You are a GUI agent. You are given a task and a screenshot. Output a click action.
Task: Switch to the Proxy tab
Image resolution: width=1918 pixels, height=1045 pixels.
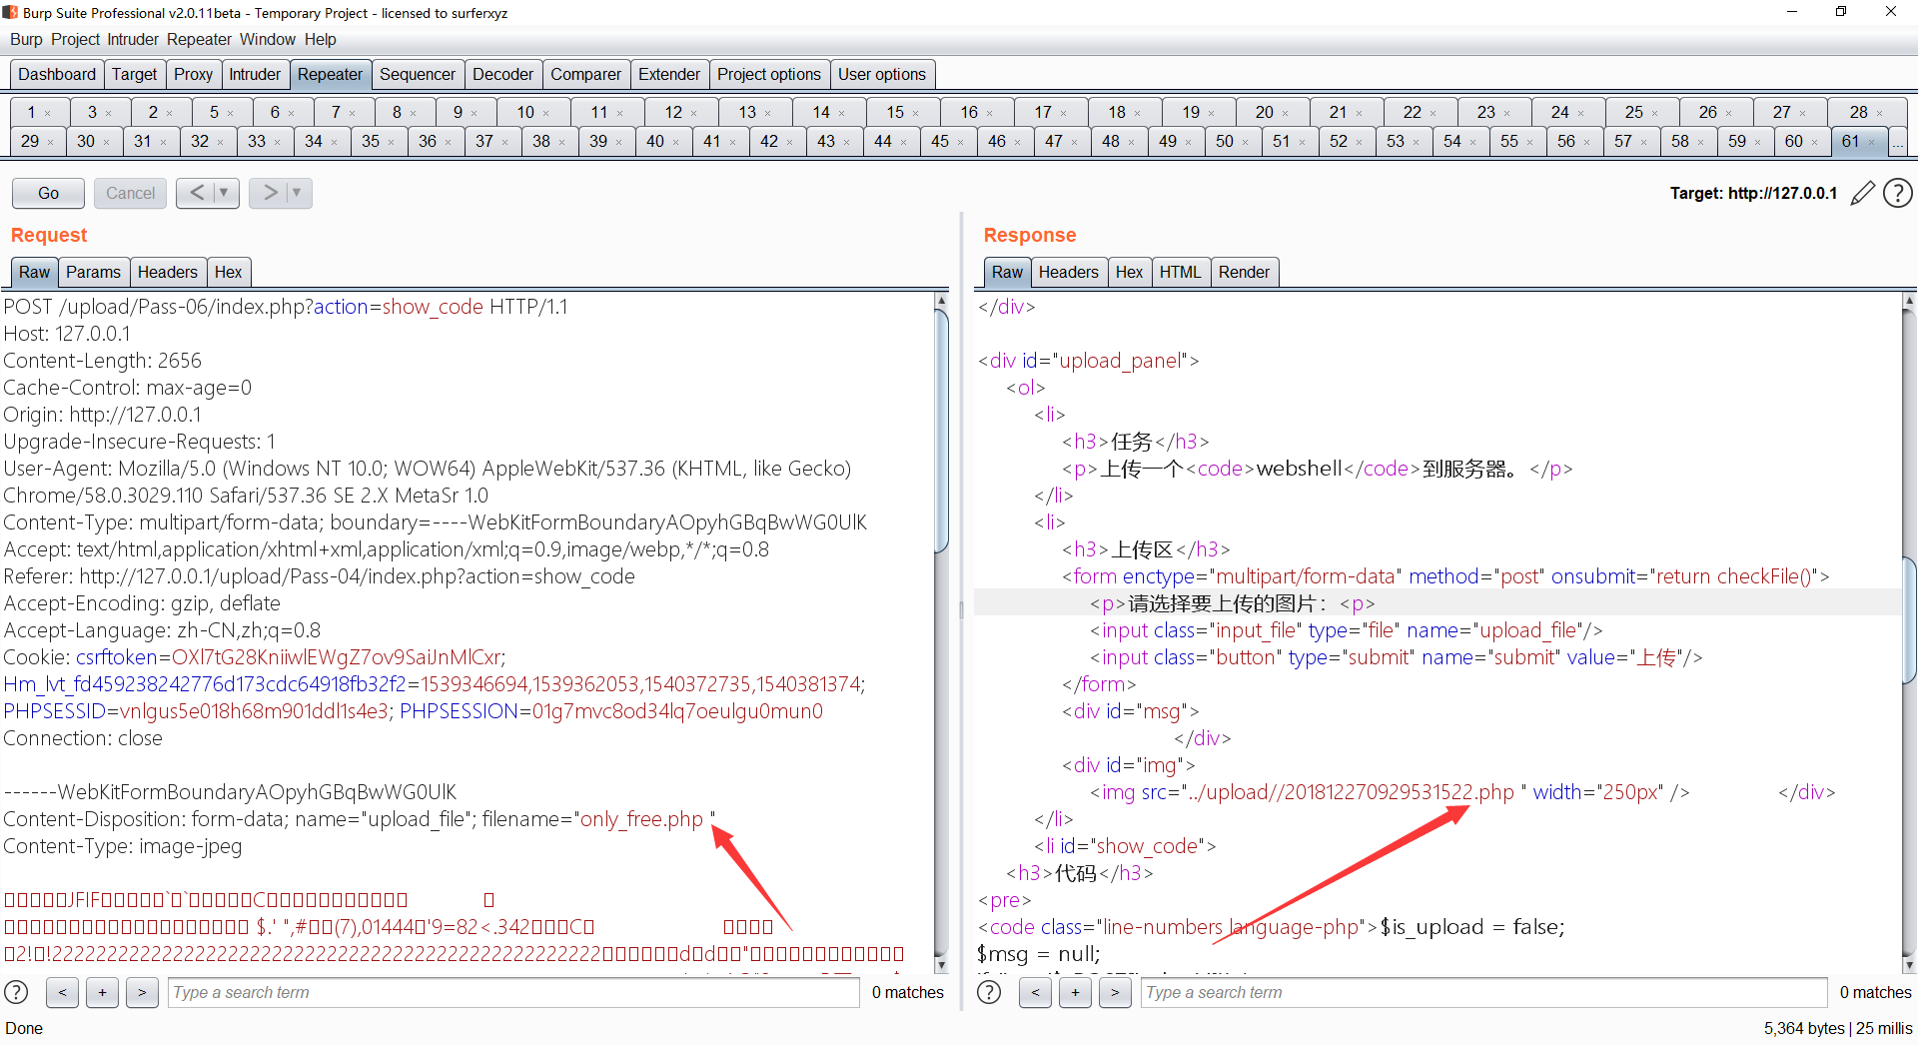click(x=193, y=74)
